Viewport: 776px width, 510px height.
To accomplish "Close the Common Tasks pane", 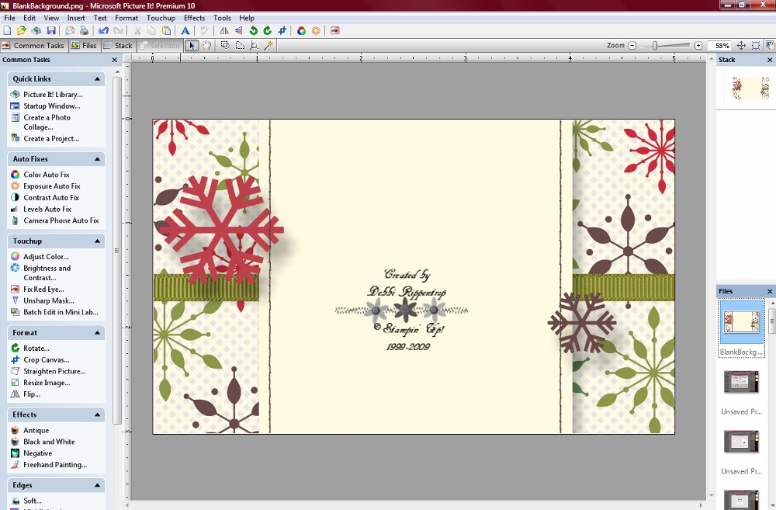I will coord(114,60).
